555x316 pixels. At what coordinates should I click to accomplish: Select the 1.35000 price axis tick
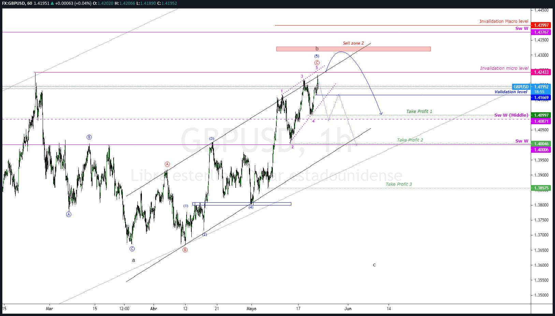click(541, 295)
